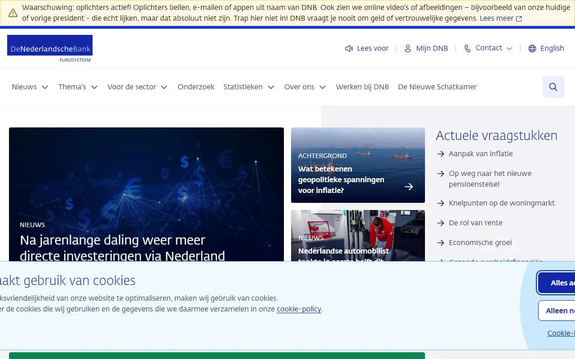This screenshot has height=359, width=575.
Task: Click the person icon beside Mijn DNB
Action: coord(408,48)
